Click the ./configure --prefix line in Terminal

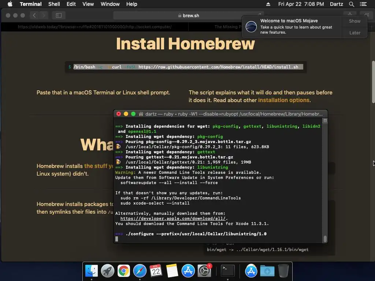[x=196, y=234]
